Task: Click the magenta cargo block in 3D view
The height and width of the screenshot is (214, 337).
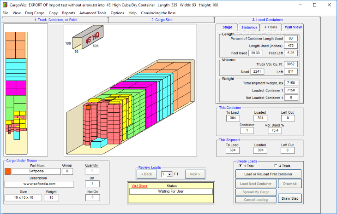Action: 133,101
